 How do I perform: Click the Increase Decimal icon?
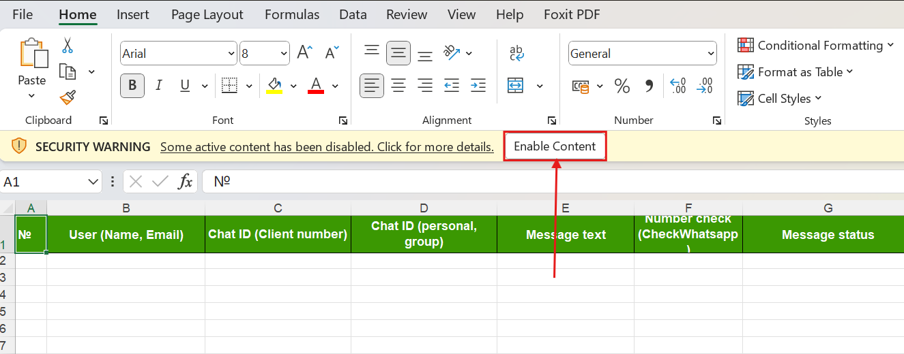[x=677, y=86]
